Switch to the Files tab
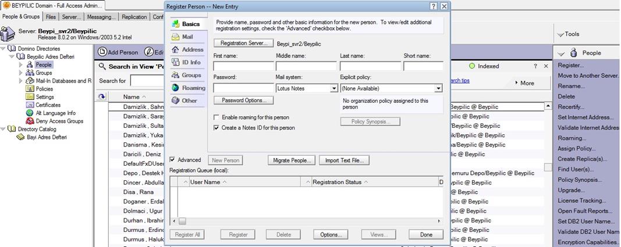621x247 pixels. pos(51,17)
